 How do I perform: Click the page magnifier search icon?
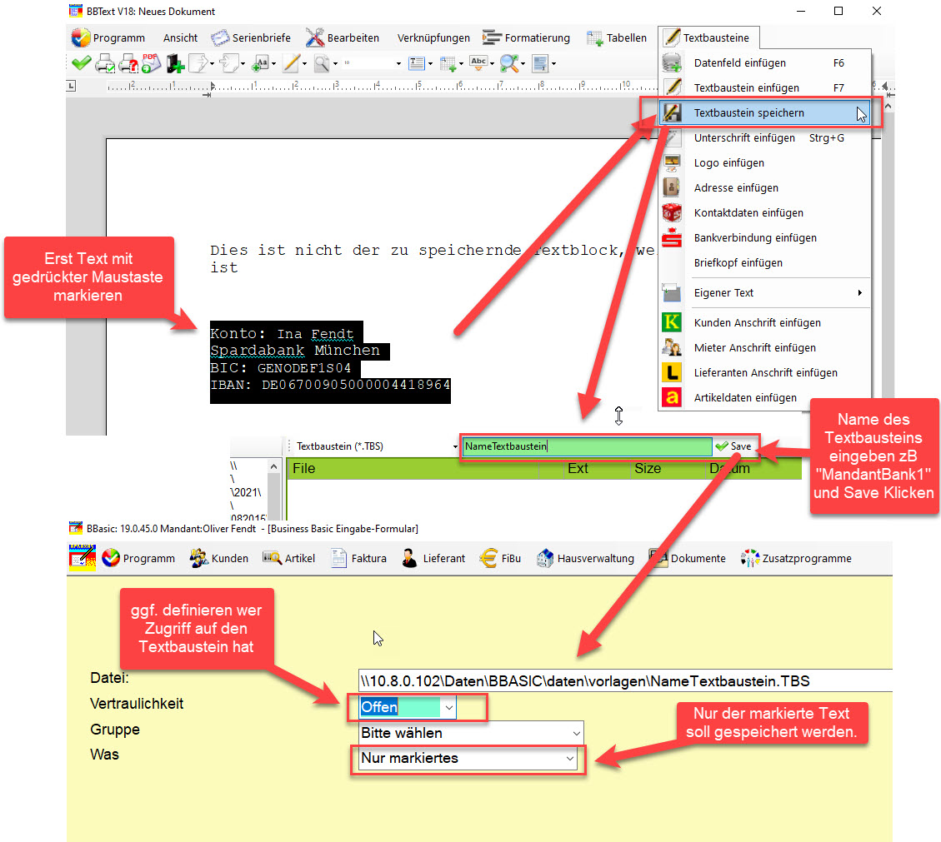pyautogui.click(x=322, y=63)
